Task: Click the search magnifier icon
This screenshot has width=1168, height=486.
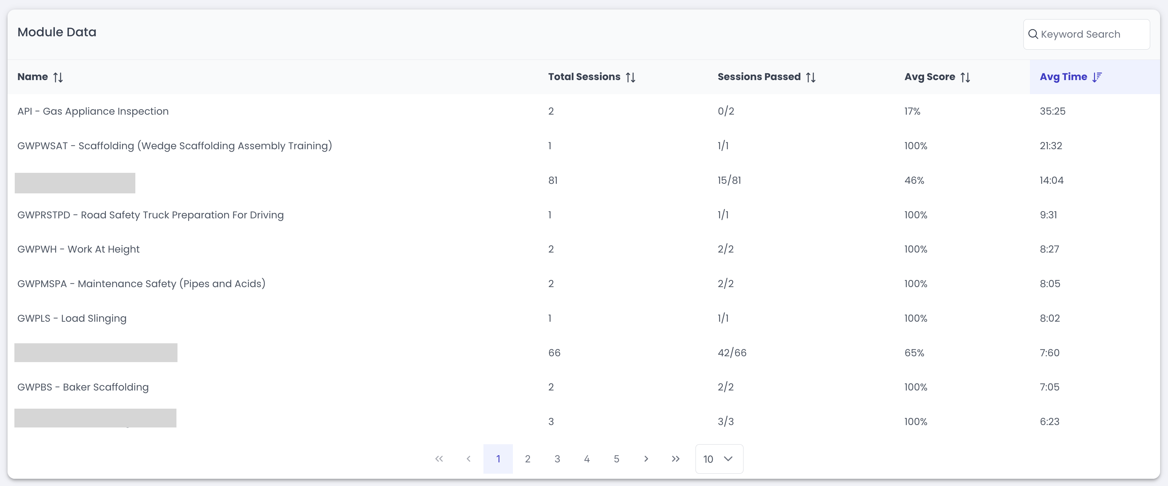Action: 1033,35
